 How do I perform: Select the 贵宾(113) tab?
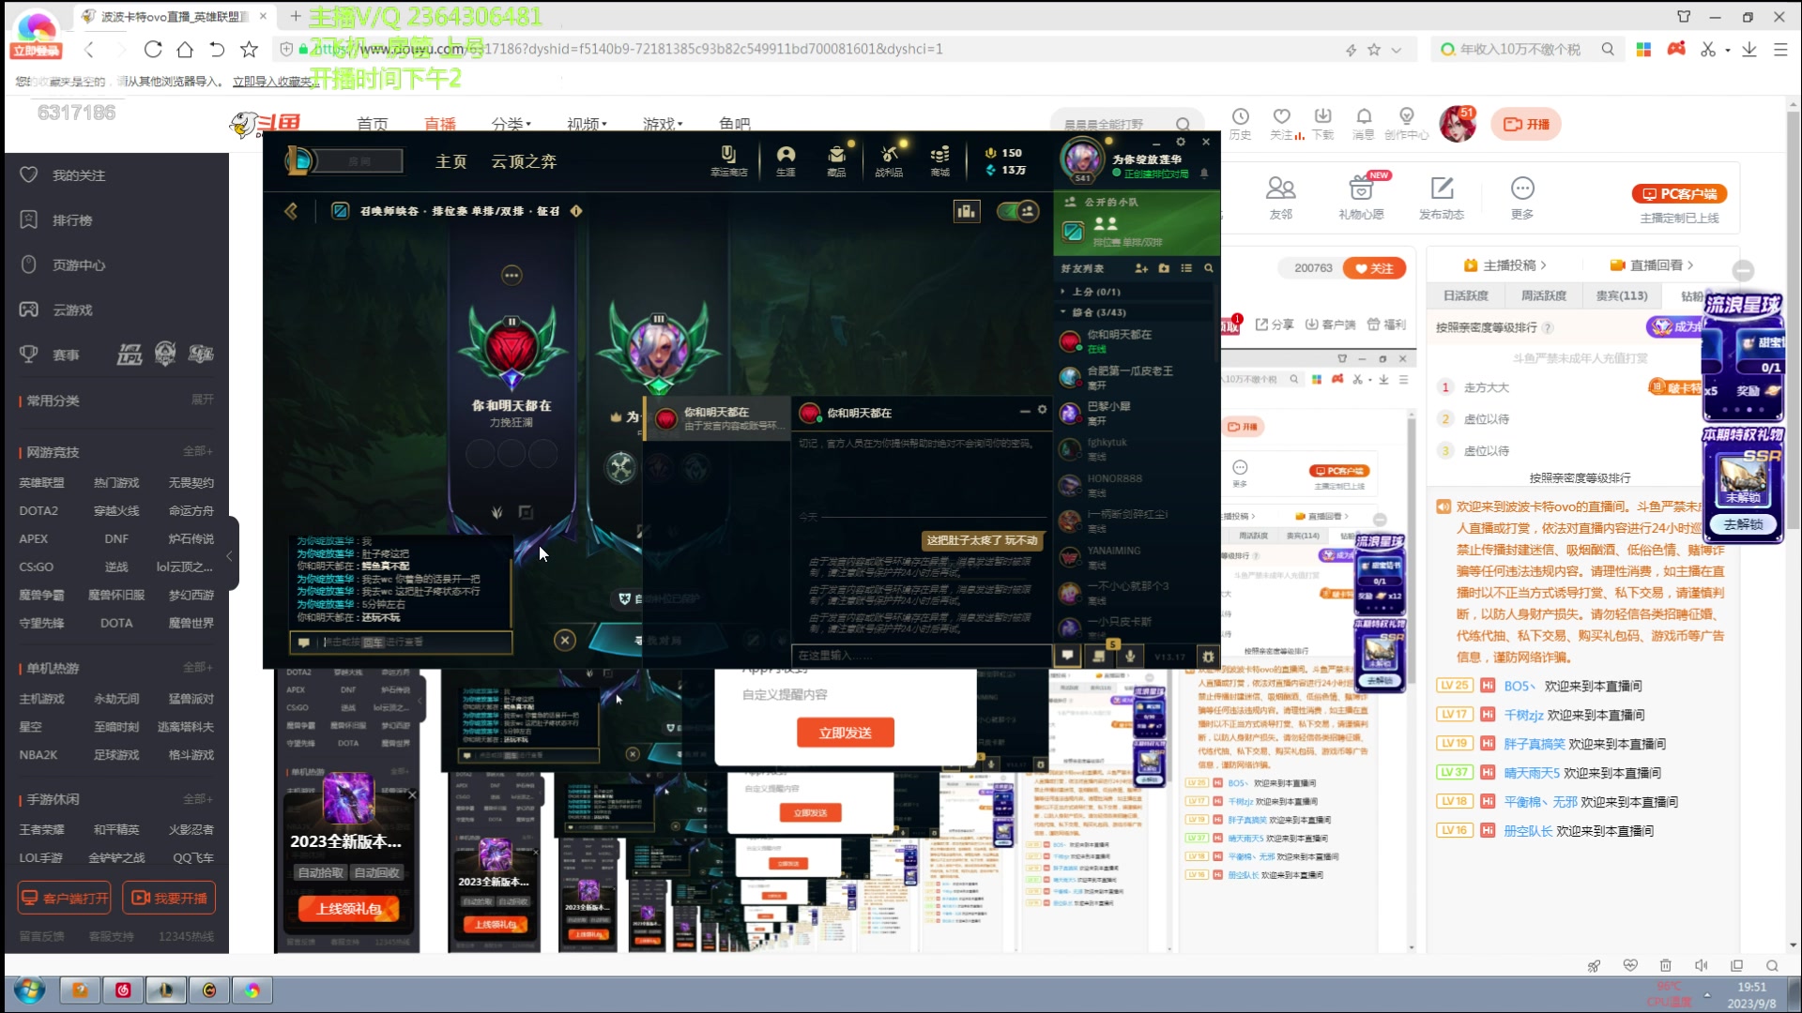click(1622, 295)
